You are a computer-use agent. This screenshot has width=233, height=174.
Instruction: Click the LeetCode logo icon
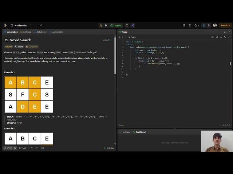point(5,25)
